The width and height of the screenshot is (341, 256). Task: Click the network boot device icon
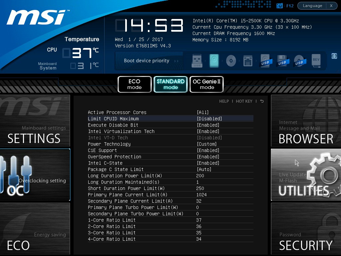(248, 61)
